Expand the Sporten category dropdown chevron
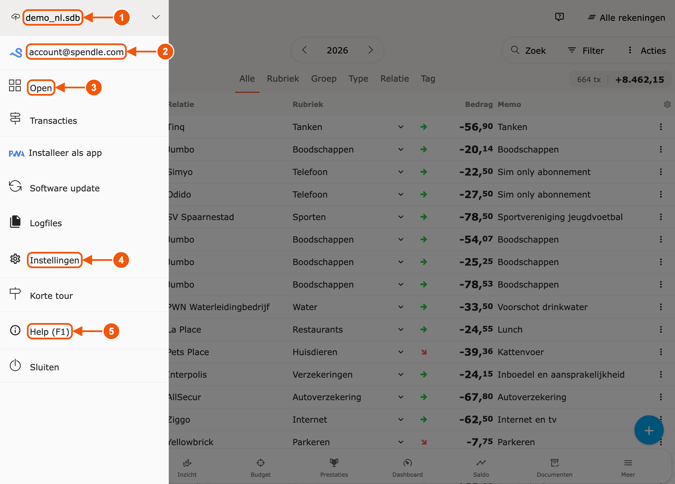 [x=401, y=217]
